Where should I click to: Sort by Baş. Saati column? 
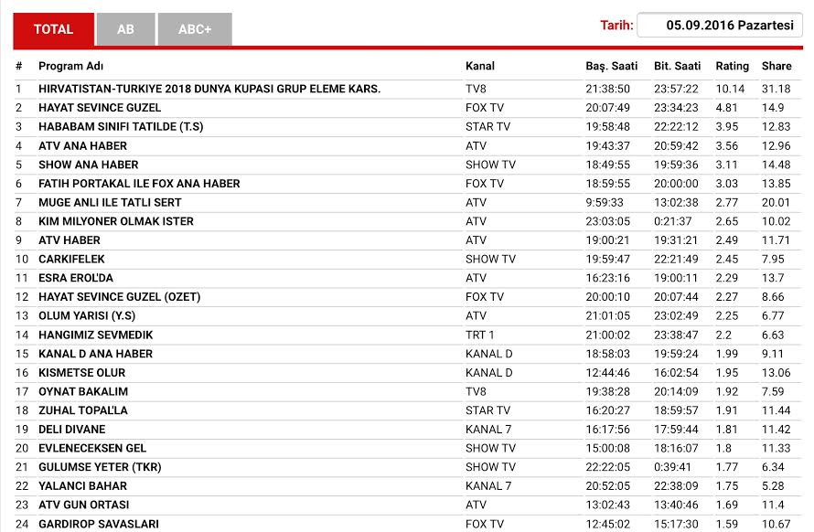point(611,66)
